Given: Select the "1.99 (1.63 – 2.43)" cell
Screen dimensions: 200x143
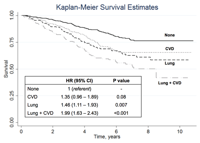Looking at the screenshot, I should (78, 113).
